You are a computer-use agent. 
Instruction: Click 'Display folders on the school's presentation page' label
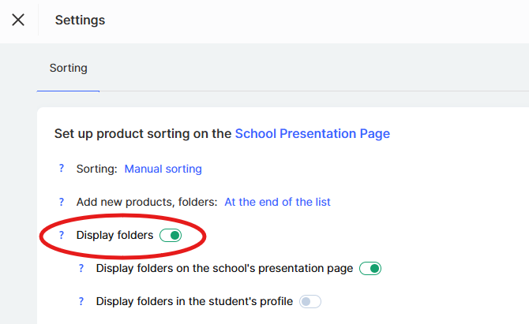pyautogui.click(x=224, y=268)
